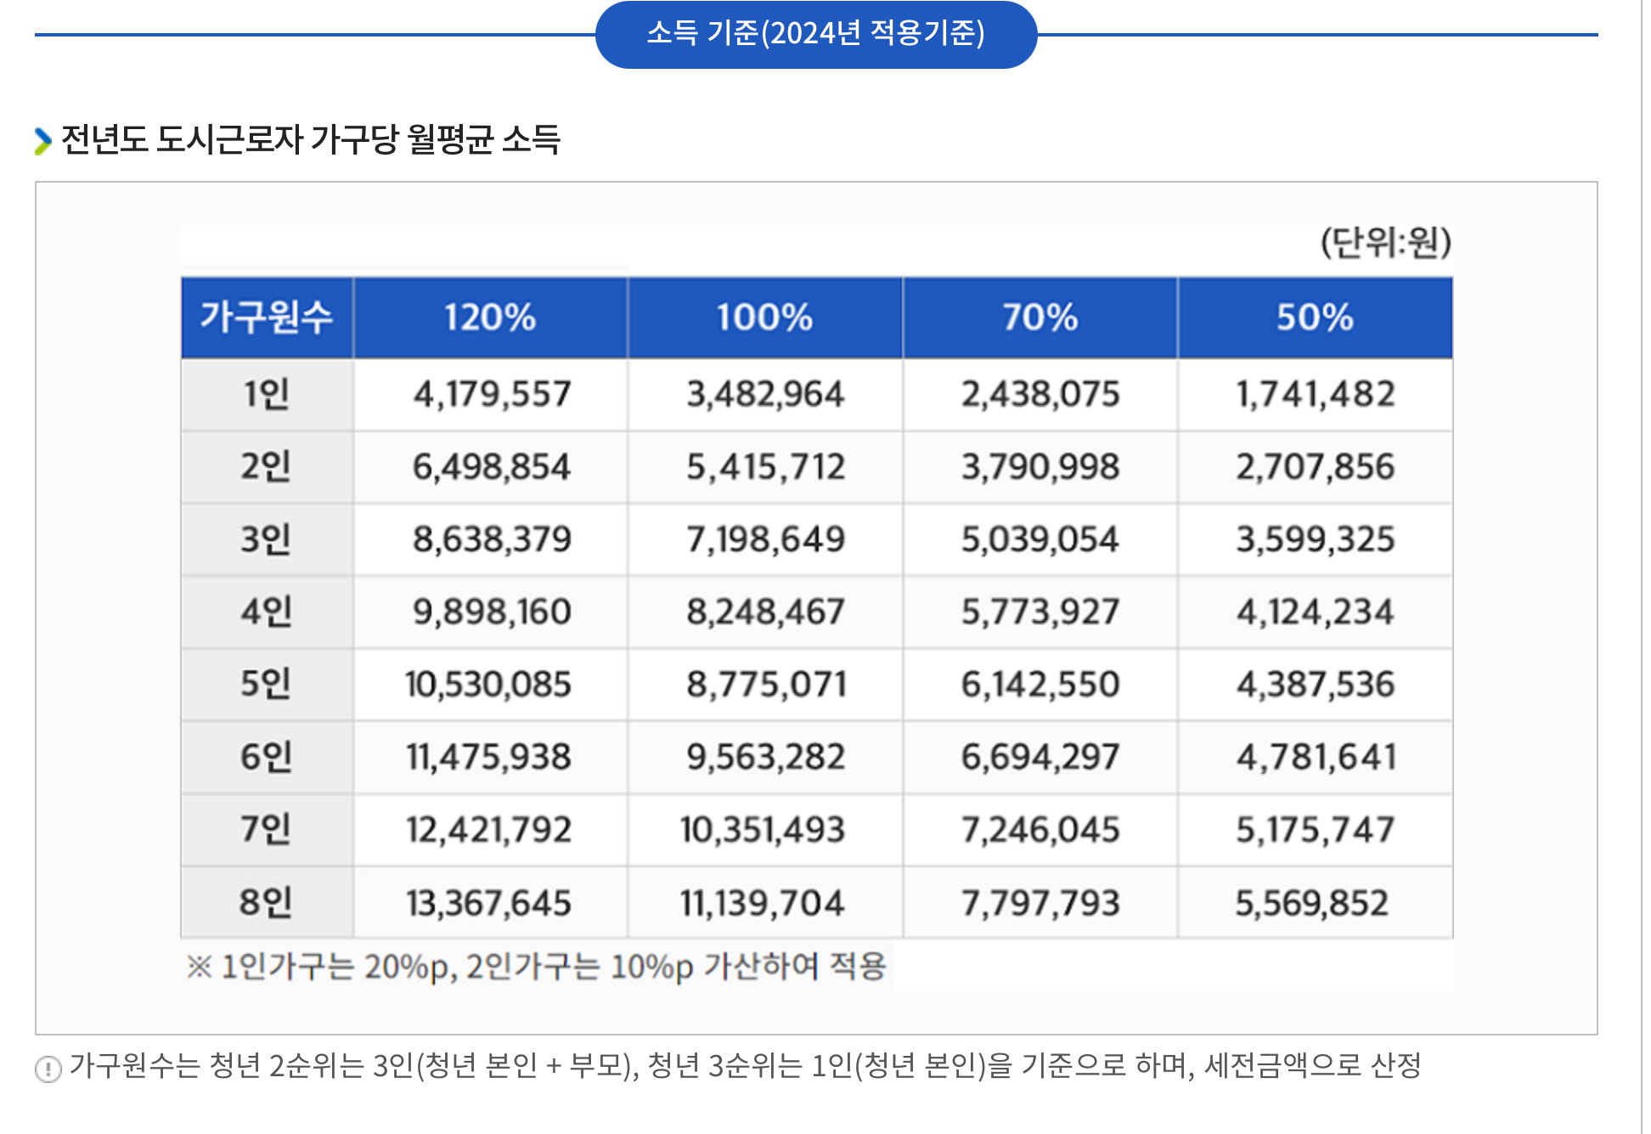The width and height of the screenshot is (1651, 1134).
Task: Click the 100% value 7,198,649
Action: (765, 540)
